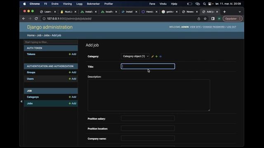Click the browser forward arrow
The width and height of the screenshot is (264, 148).
[x=30, y=18]
